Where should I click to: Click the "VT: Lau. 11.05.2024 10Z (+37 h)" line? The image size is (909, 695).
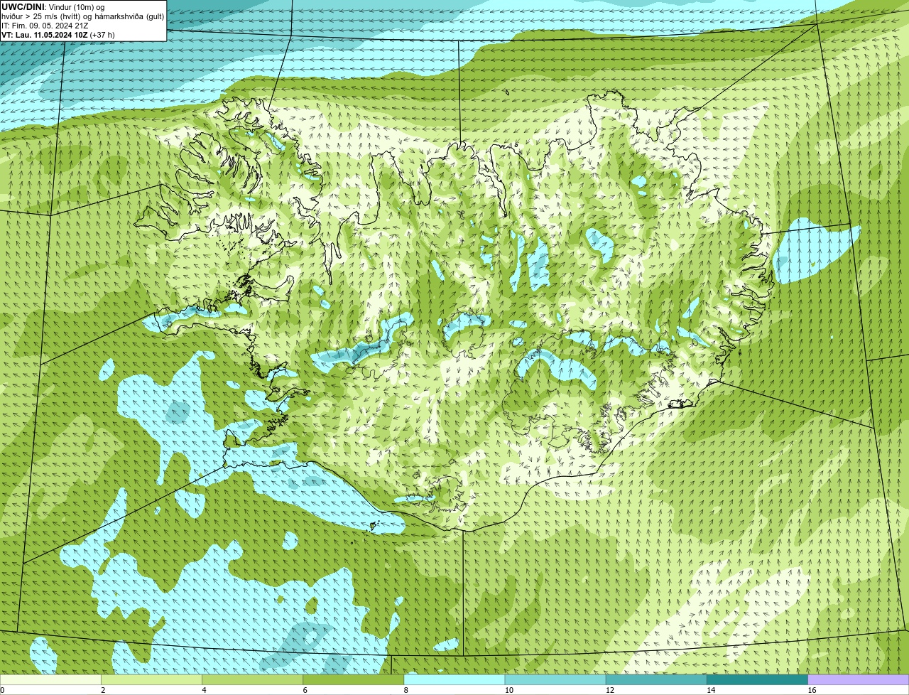point(58,35)
